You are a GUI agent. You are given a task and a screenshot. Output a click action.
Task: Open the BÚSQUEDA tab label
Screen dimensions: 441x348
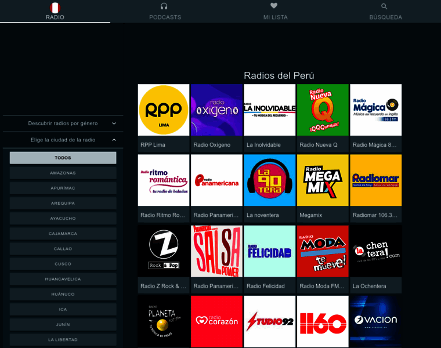pos(386,17)
